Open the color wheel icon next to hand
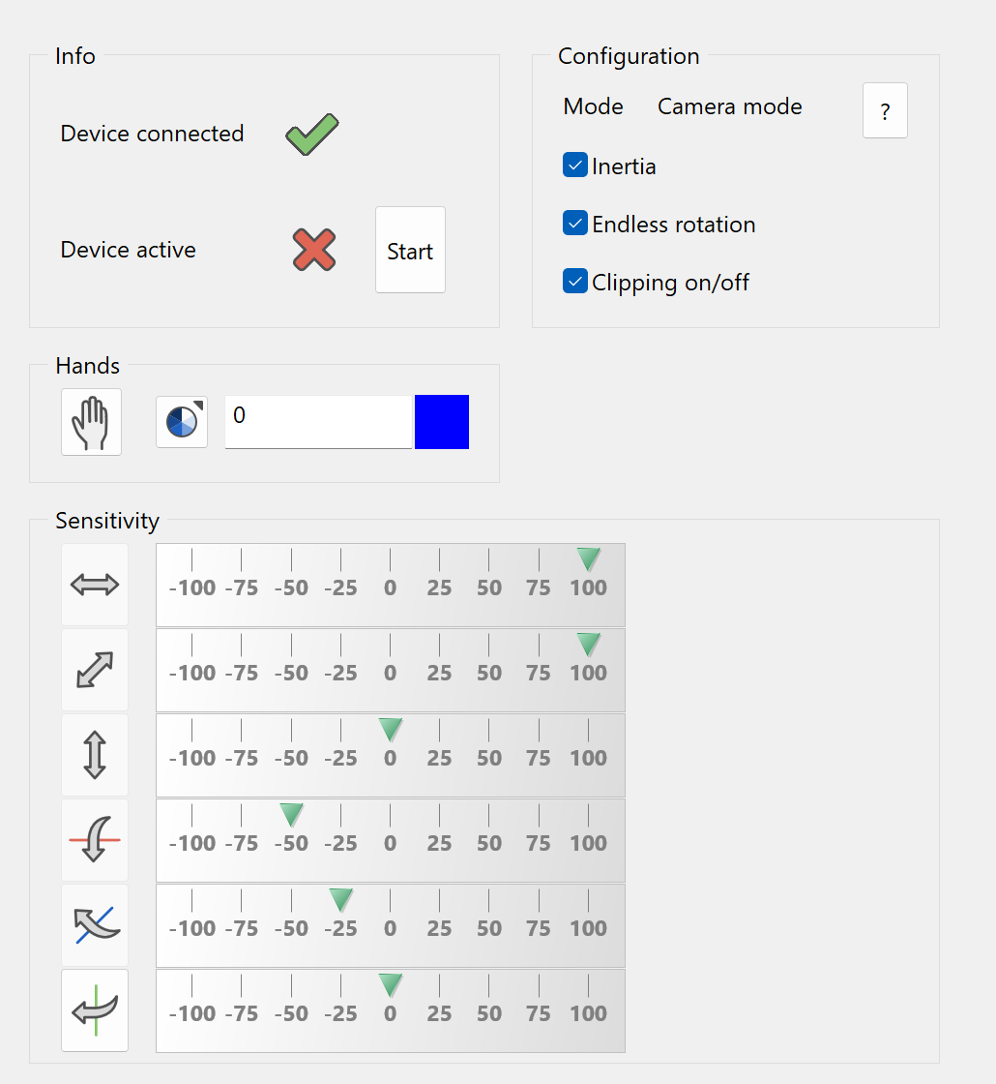The width and height of the screenshot is (996, 1084). pyautogui.click(x=181, y=421)
